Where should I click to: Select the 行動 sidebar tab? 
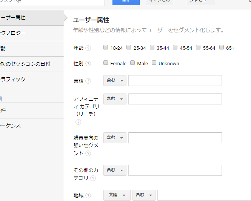(x=32, y=49)
